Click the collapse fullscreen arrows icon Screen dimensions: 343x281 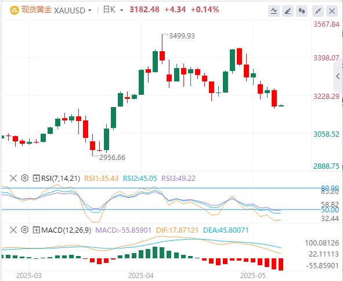tap(318, 11)
